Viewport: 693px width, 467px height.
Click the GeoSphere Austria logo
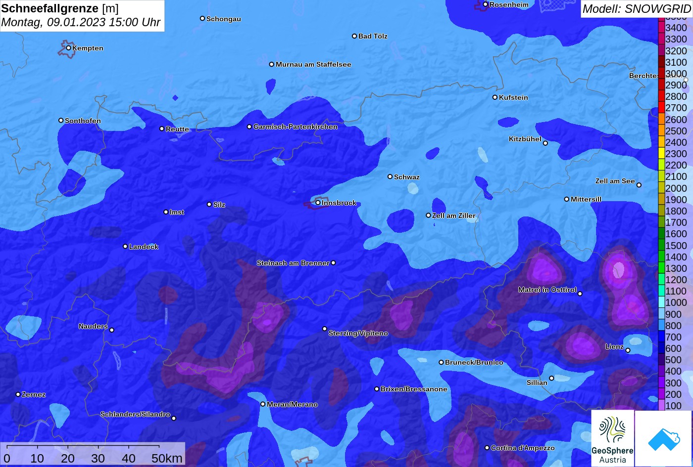coord(613,438)
